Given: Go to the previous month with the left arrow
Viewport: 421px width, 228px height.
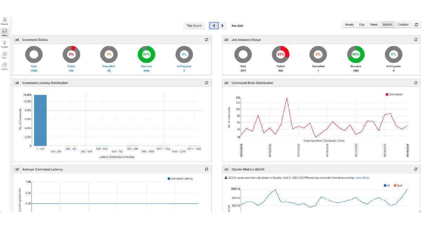Looking at the screenshot, I should 214,26.
